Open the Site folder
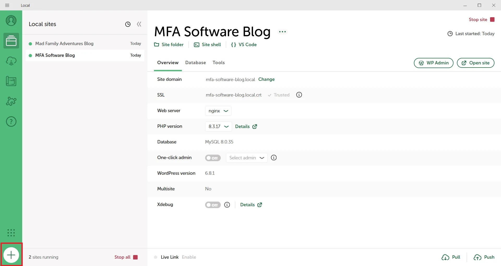The height and width of the screenshot is (266, 501). point(169,45)
